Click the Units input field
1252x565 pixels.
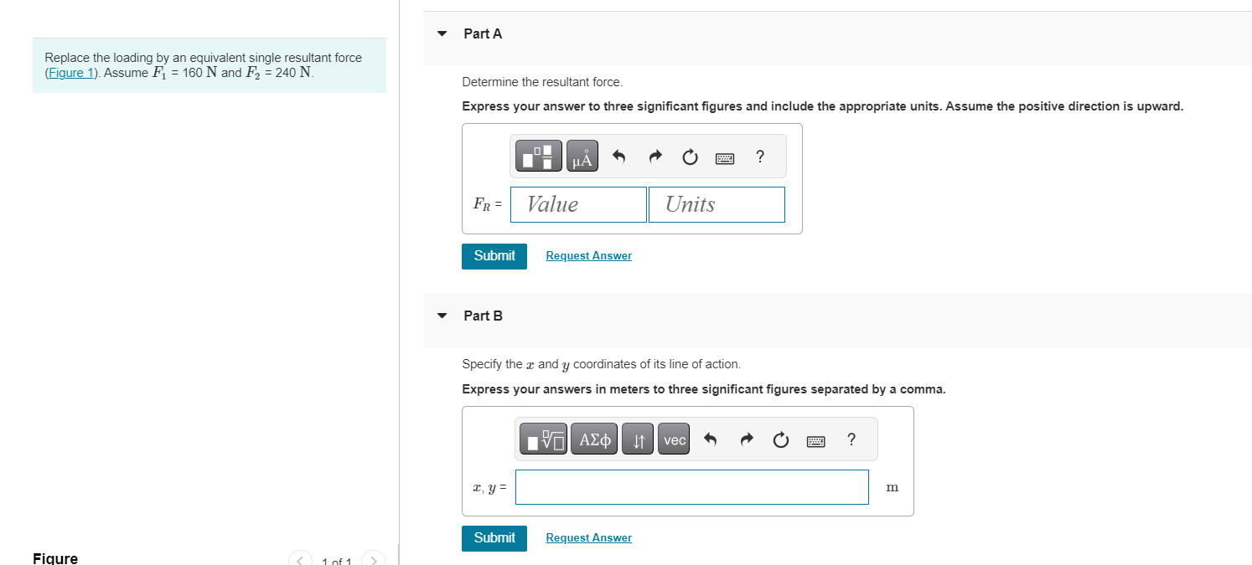(717, 204)
